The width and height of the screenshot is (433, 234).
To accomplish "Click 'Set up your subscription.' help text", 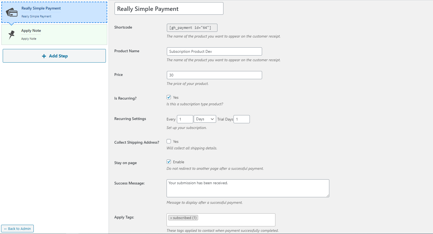I will point(186,128).
